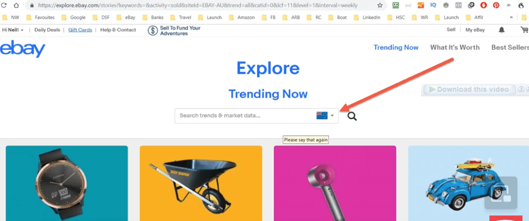Expand the Australia flag country dropdown
529x221 pixels.
(325, 116)
